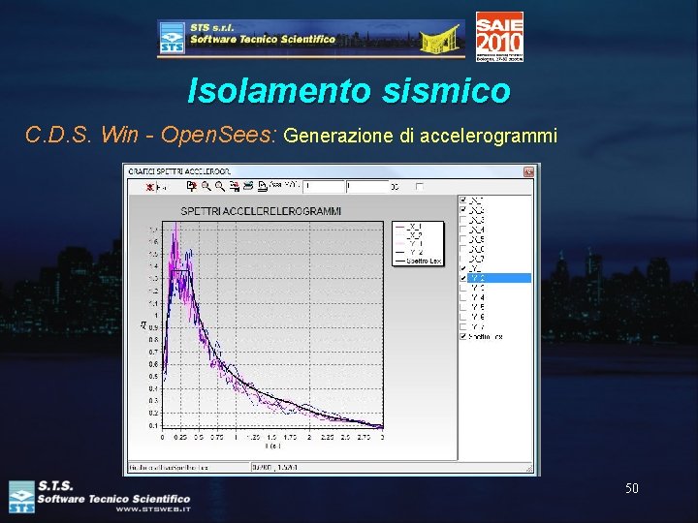Screen dimensions: 698x523
Task: Click the SAIE 2010 logo
Action: [499, 37]
